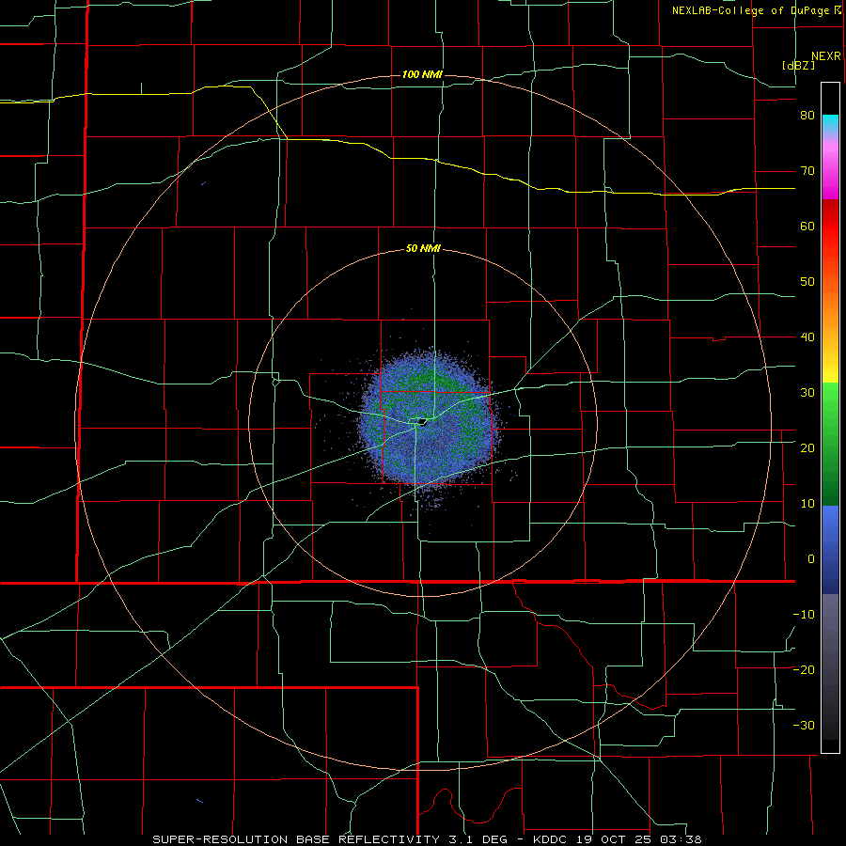This screenshot has height=846, width=846.
Task: Click the 0 dBZ scale value
Action: click(x=811, y=559)
